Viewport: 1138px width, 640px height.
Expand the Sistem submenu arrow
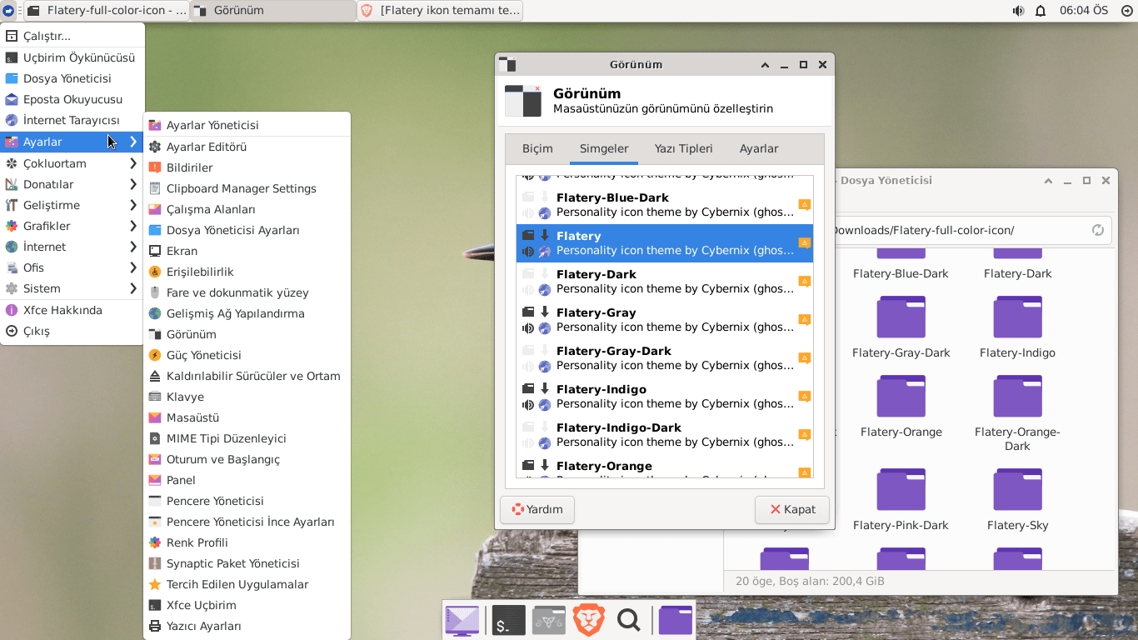[133, 288]
